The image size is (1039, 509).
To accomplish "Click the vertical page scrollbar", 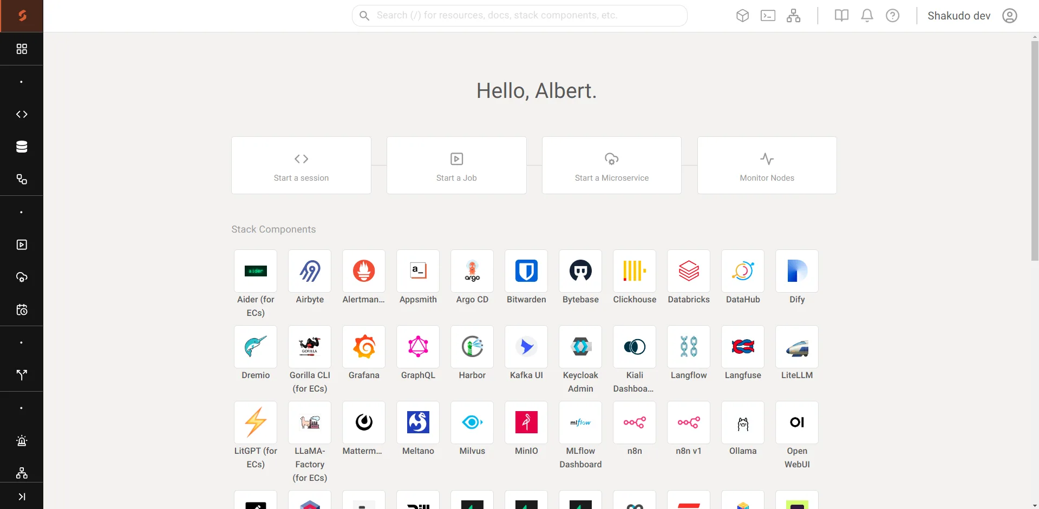I will 1035,151.
